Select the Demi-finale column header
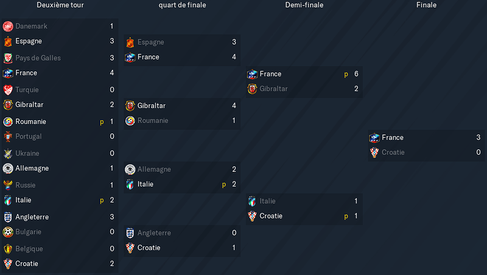 coord(304,5)
